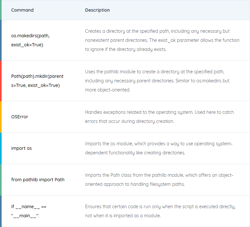This screenshot has width=250, height=227.
Task: Click the Description column header
Action: click(97, 10)
